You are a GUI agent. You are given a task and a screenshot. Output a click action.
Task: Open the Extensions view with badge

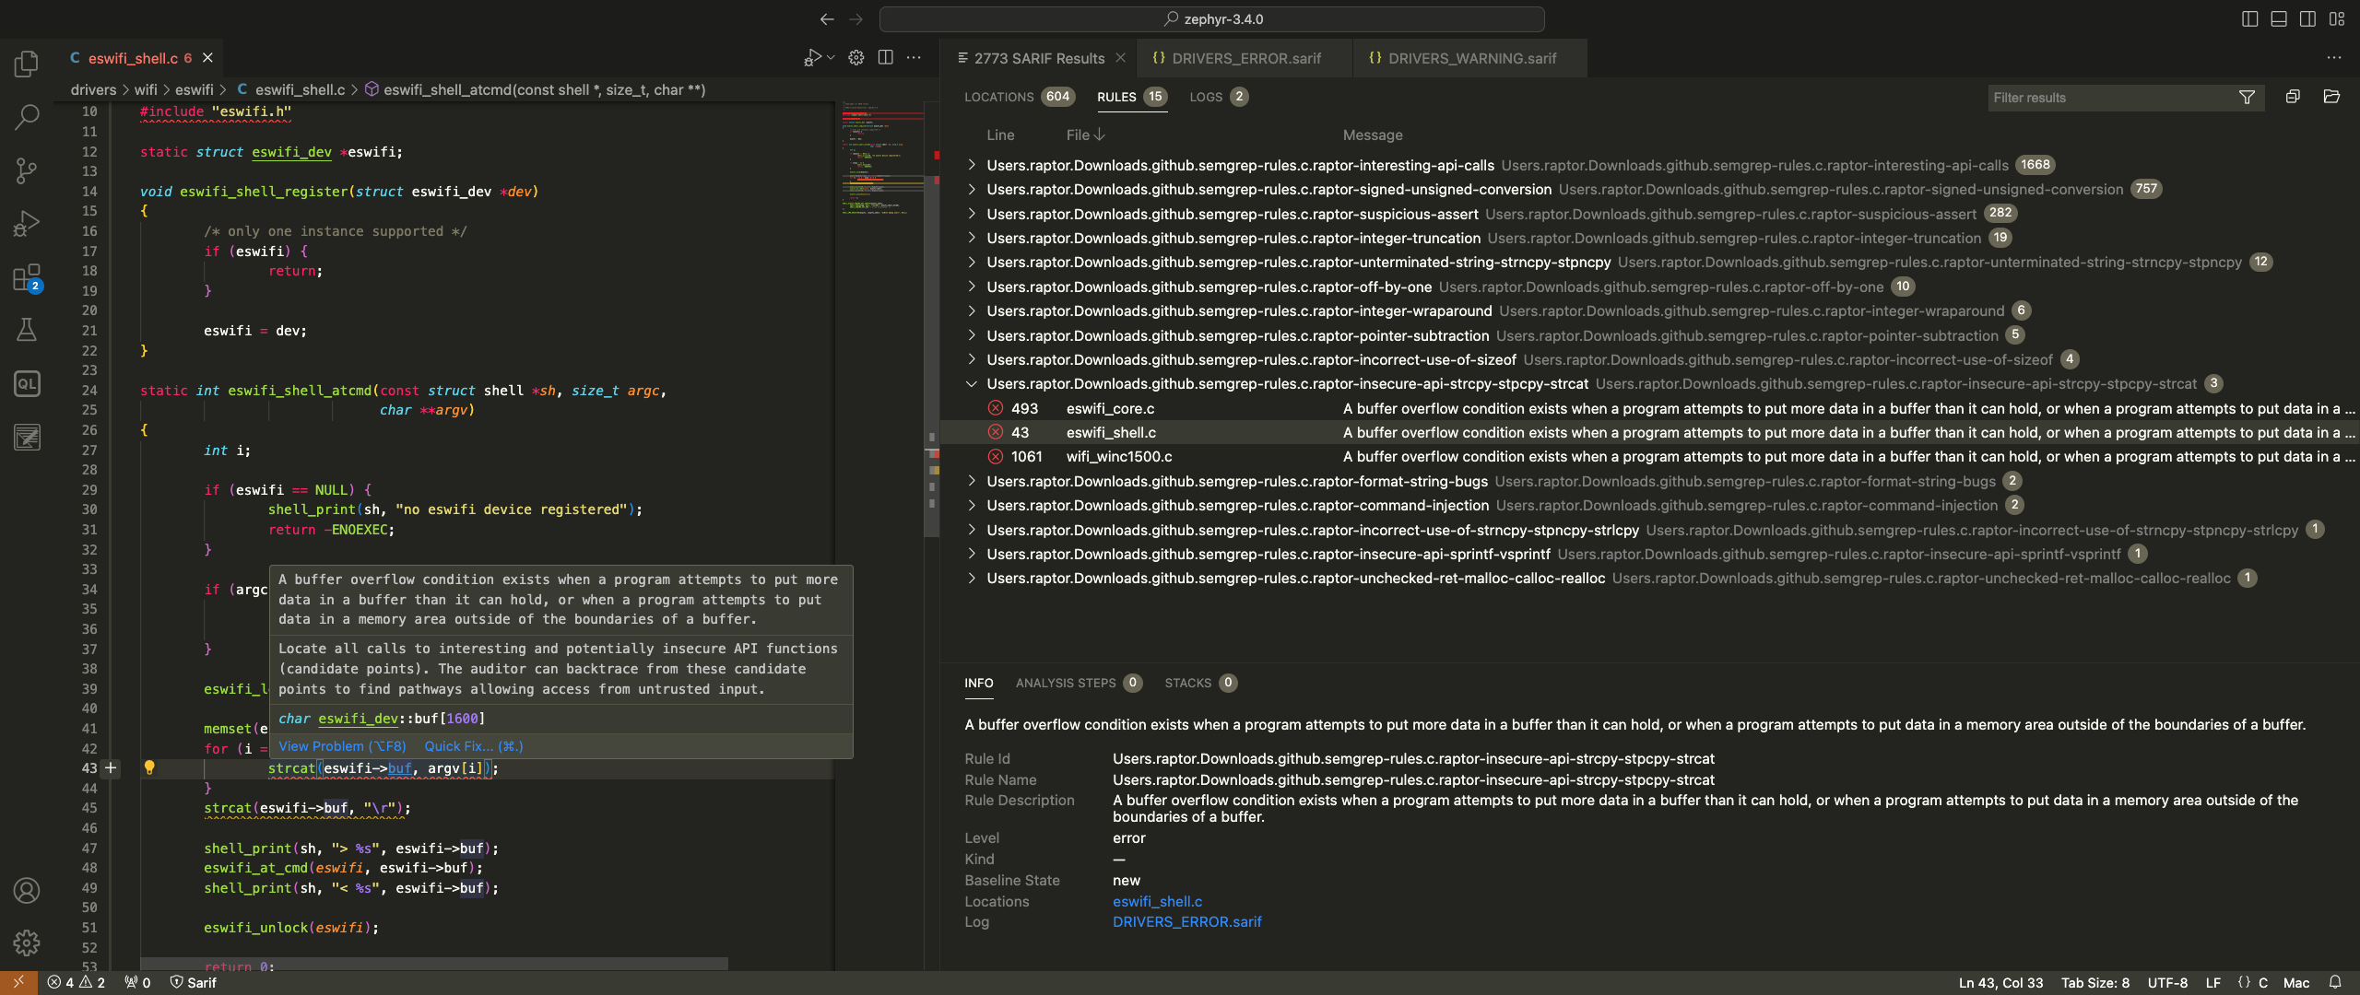pos(27,277)
